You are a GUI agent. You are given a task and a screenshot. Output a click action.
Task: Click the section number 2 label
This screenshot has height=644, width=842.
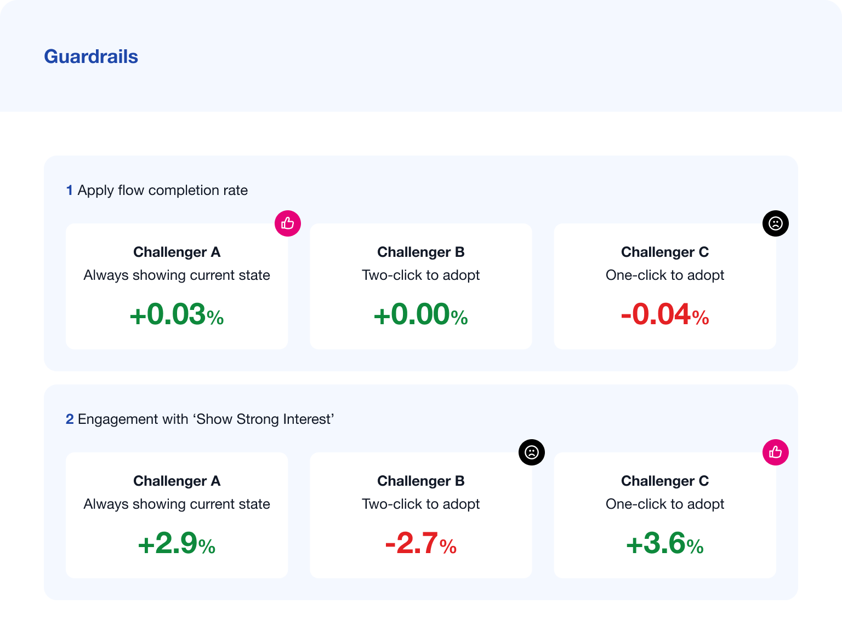[x=70, y=419]
